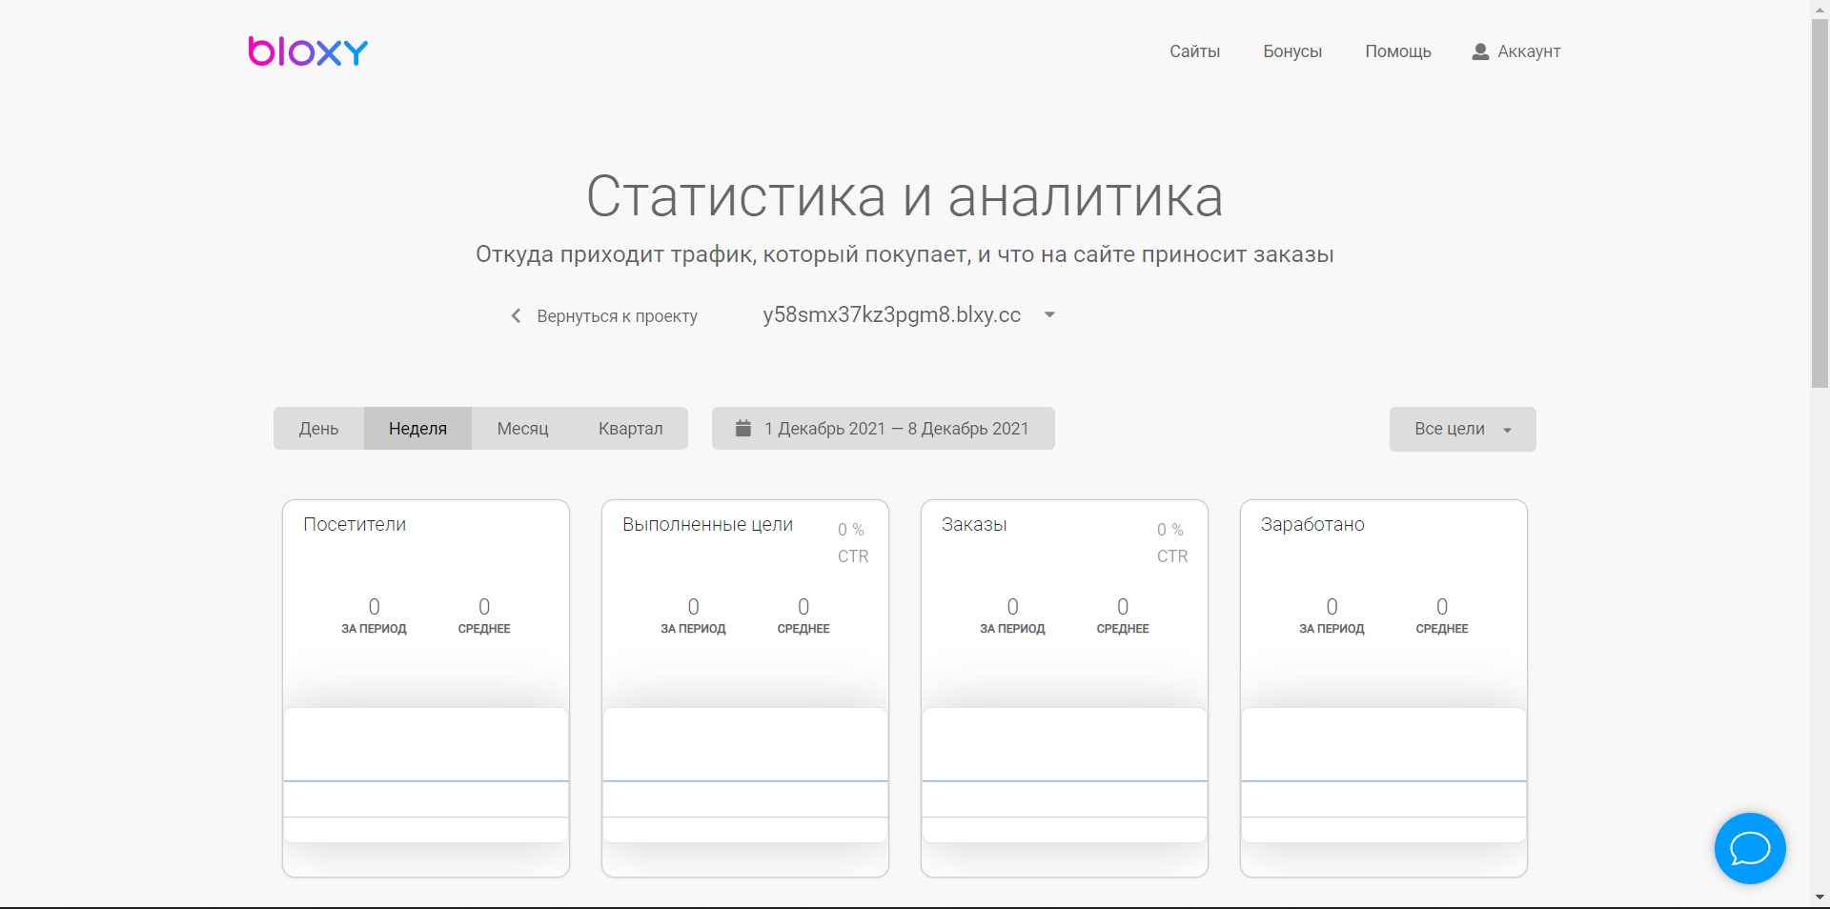Image resolution: width=1830 pixels, height=909 pixels.
Task: Click the Заработано card title
Action: click(1312, 524)
